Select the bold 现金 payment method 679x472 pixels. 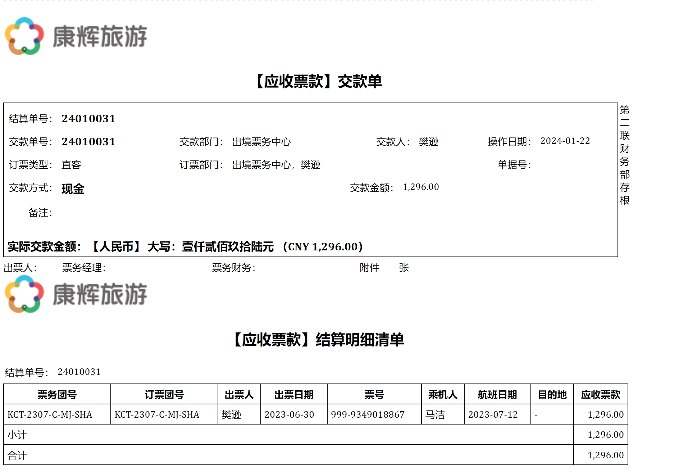(73, 189)
